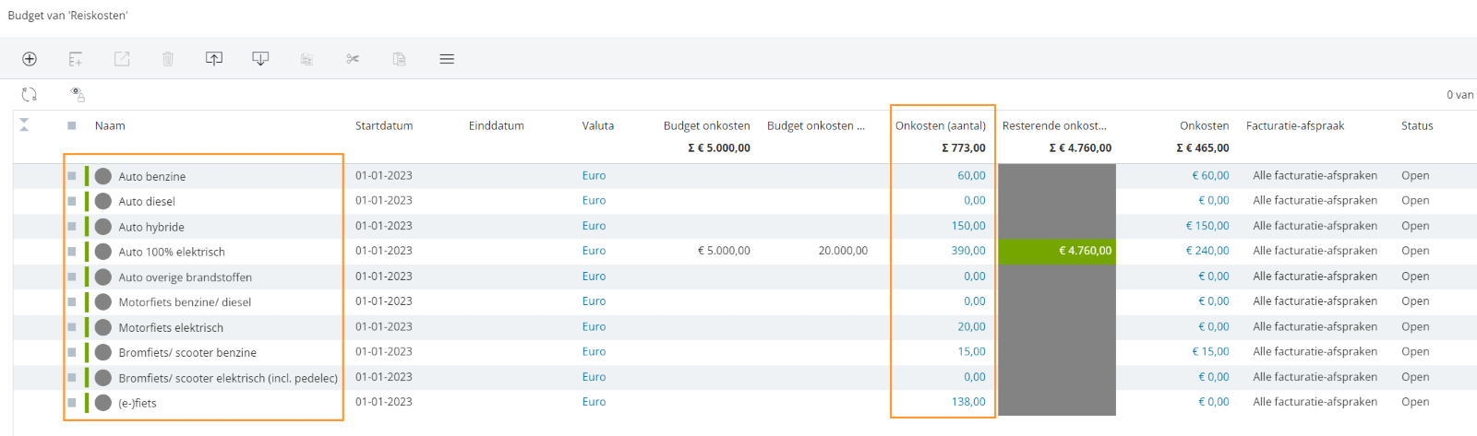Click the move up arrow toolbar icon
1477x436 pixels.
click(x=214, y=59)
